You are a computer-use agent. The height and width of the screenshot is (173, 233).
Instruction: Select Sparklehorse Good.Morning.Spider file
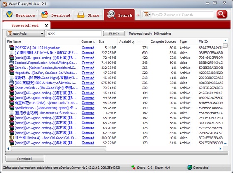pyautogui.click(x=46, y=108)
